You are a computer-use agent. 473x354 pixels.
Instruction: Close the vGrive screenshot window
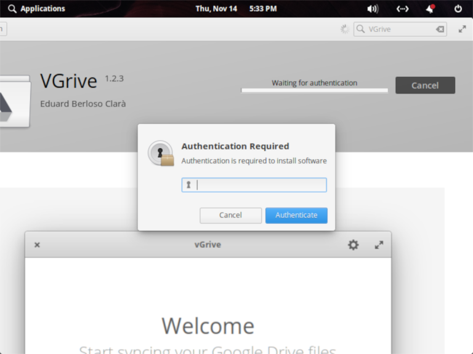pos(37,245)
